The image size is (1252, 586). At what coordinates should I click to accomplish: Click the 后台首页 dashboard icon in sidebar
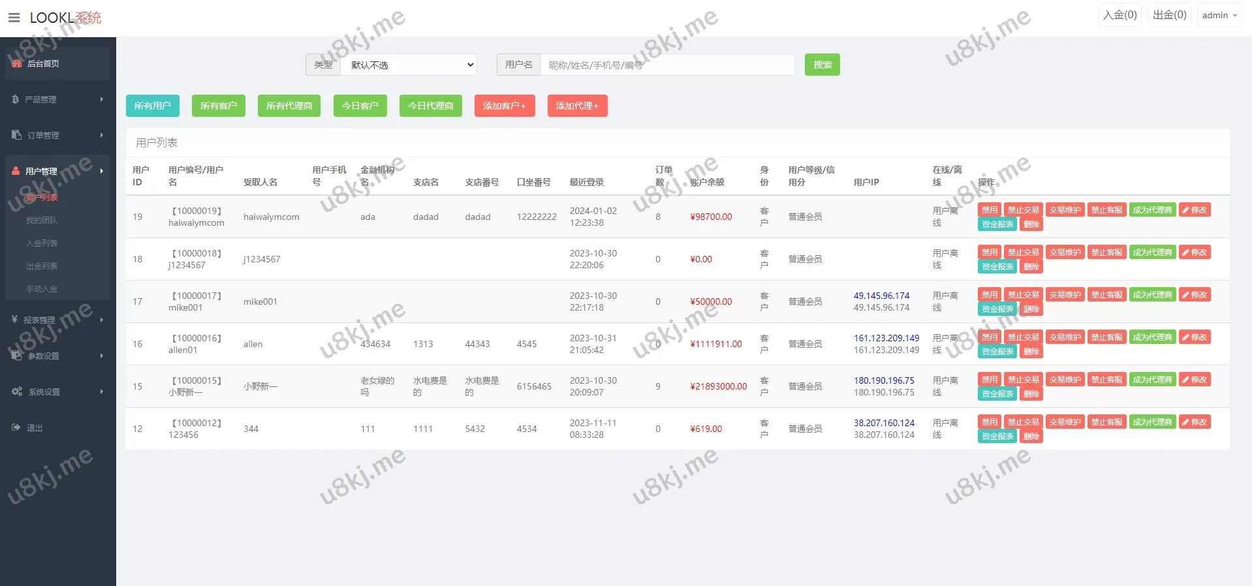(x=17, y=63)
